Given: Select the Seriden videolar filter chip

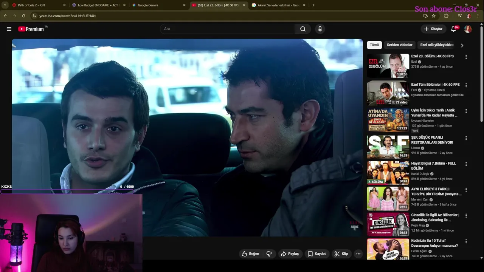Looking at the screenshot, I should tap(400, 45).
